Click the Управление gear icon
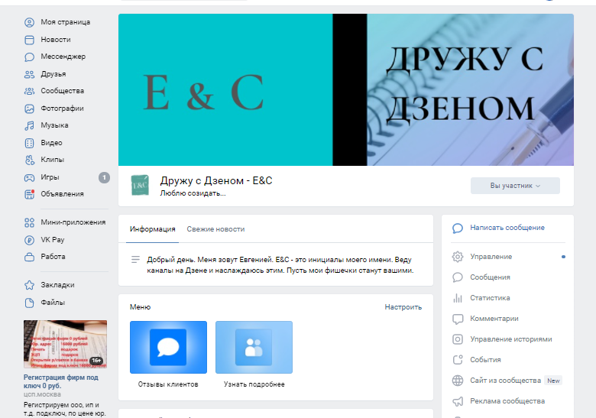The image size is (596, 418). click(458, 257)
